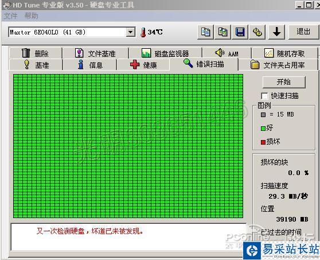Click the red 损坏 legend swatch
320x260 pixels.
(x=263, y=142)
